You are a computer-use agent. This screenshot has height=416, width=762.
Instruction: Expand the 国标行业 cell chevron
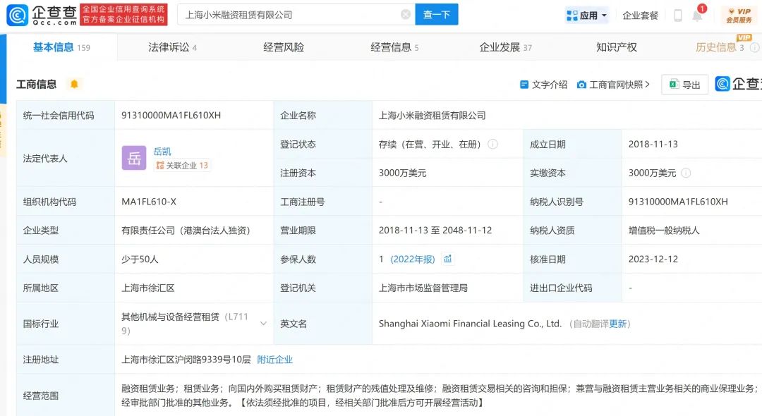(263, 324)
